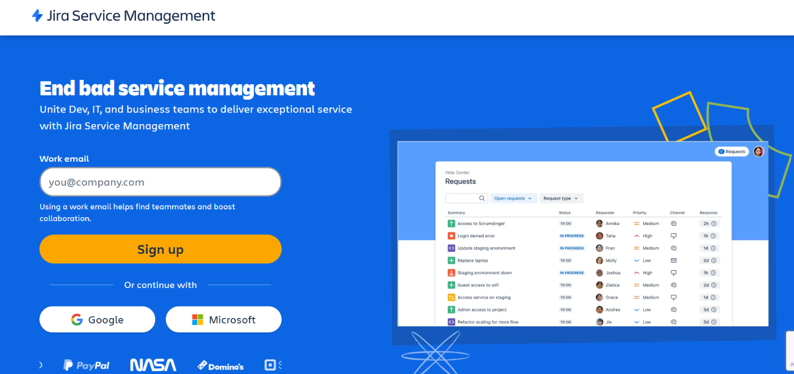
Task: Click the orange Sign up button
Action: pos(160,249)
